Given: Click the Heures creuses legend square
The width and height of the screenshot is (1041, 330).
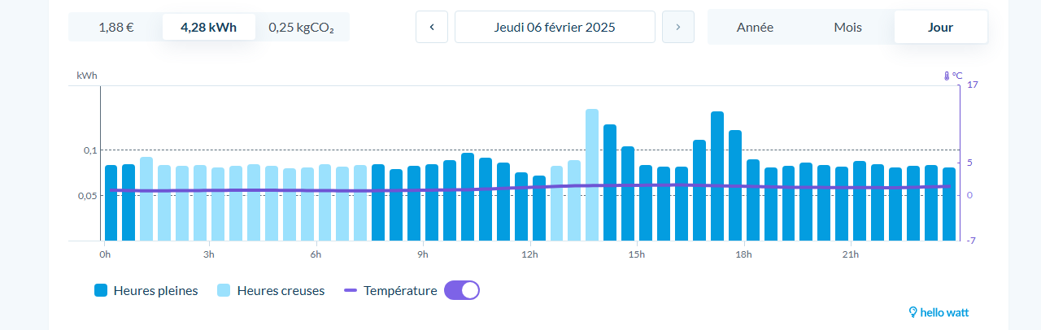Looking at the screenshot, I should pyautogui.click(x=224, y=290).
